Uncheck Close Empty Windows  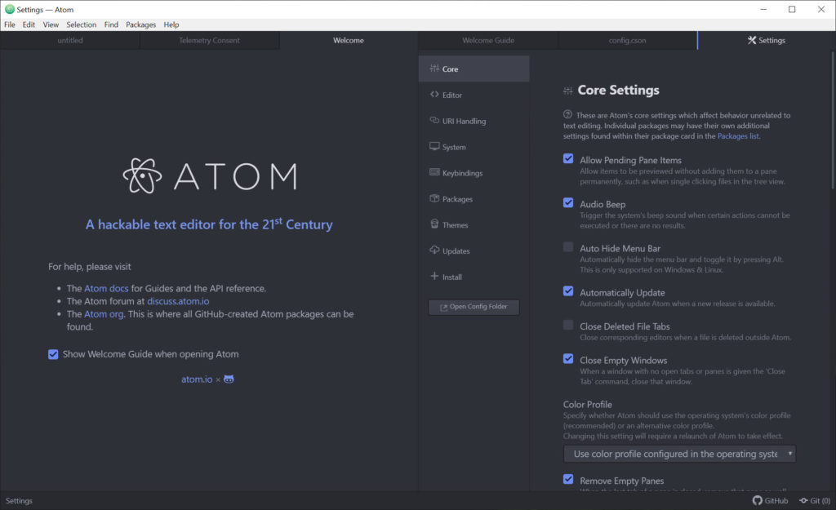point(568,359)
